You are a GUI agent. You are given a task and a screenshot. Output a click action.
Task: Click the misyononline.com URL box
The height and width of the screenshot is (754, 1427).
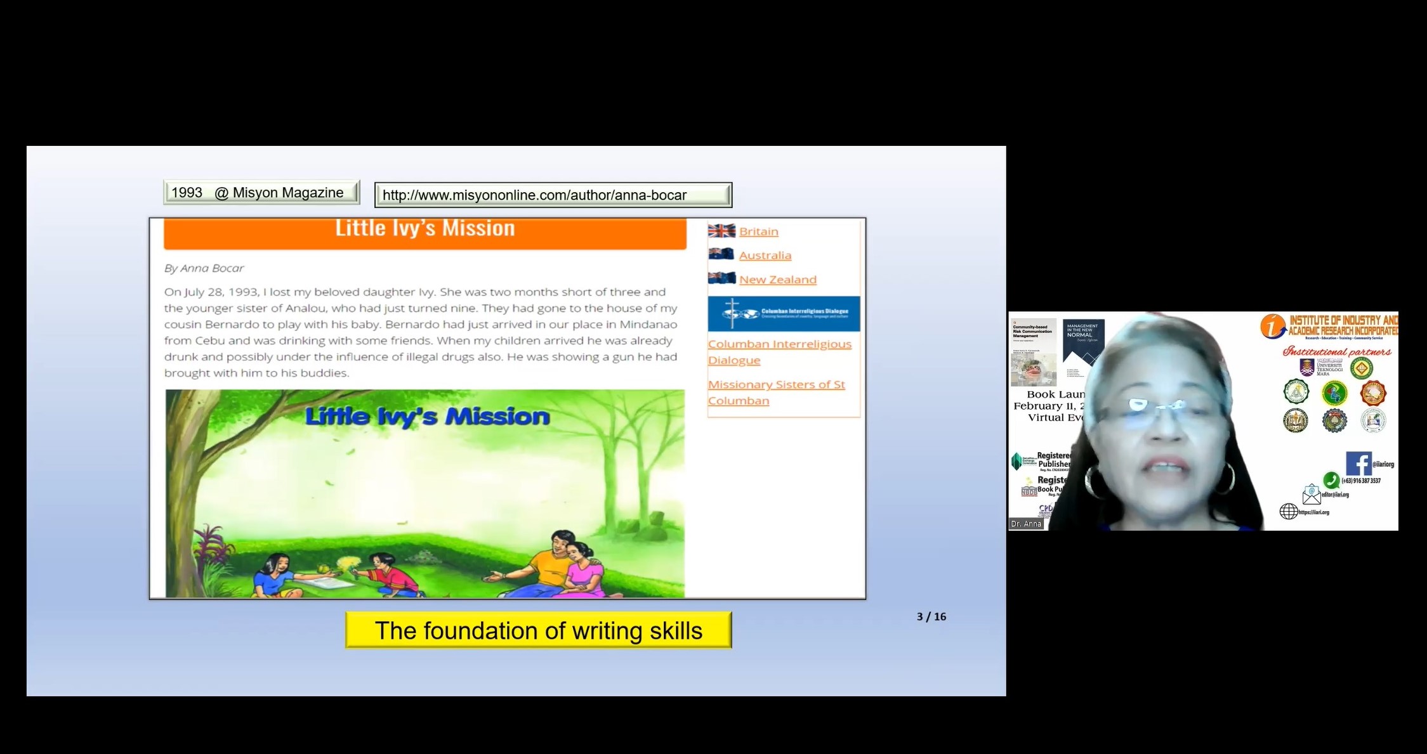553,195
